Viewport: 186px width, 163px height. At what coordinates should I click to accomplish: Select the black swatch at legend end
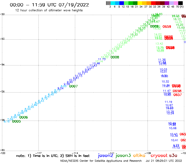pos(180,3)
